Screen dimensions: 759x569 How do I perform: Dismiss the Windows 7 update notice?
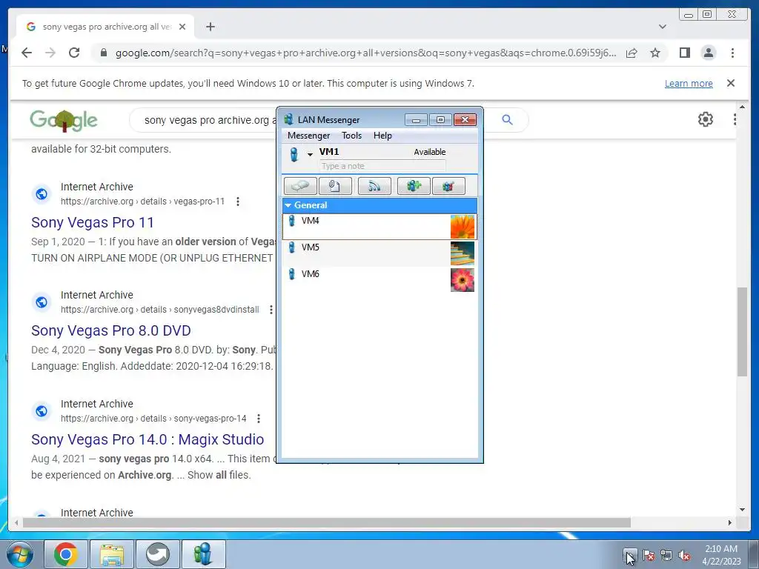pos(731,83)
